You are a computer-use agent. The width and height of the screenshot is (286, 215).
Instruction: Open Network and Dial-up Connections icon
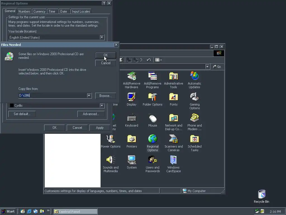tap(173, 122)
